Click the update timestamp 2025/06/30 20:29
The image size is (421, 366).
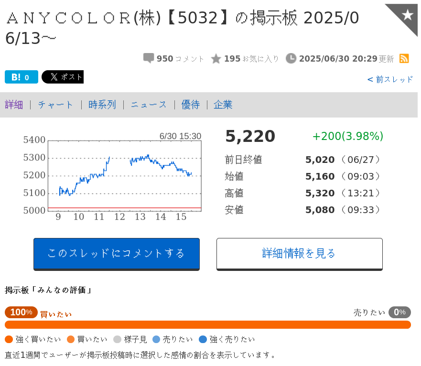point(338,59)
